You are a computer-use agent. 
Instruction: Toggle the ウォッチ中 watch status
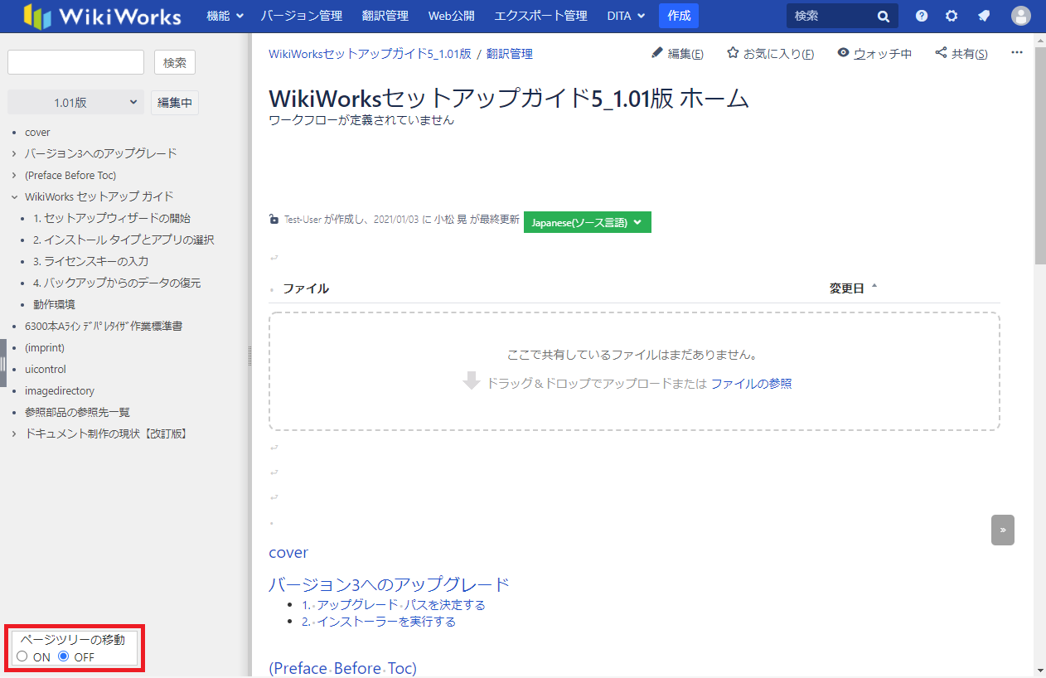pyautogui.click(x=874, y=54)
